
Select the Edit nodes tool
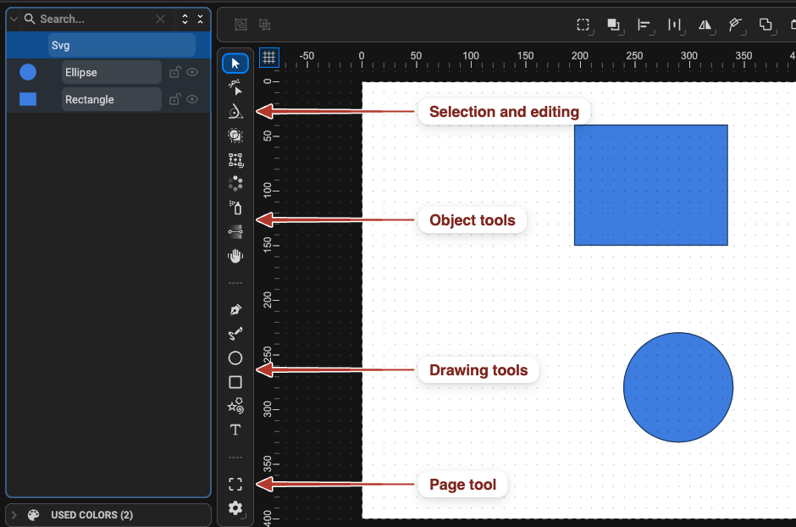pos(235,87)
